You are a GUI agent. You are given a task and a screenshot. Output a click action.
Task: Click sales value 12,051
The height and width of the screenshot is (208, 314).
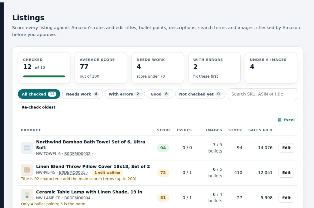265,173
